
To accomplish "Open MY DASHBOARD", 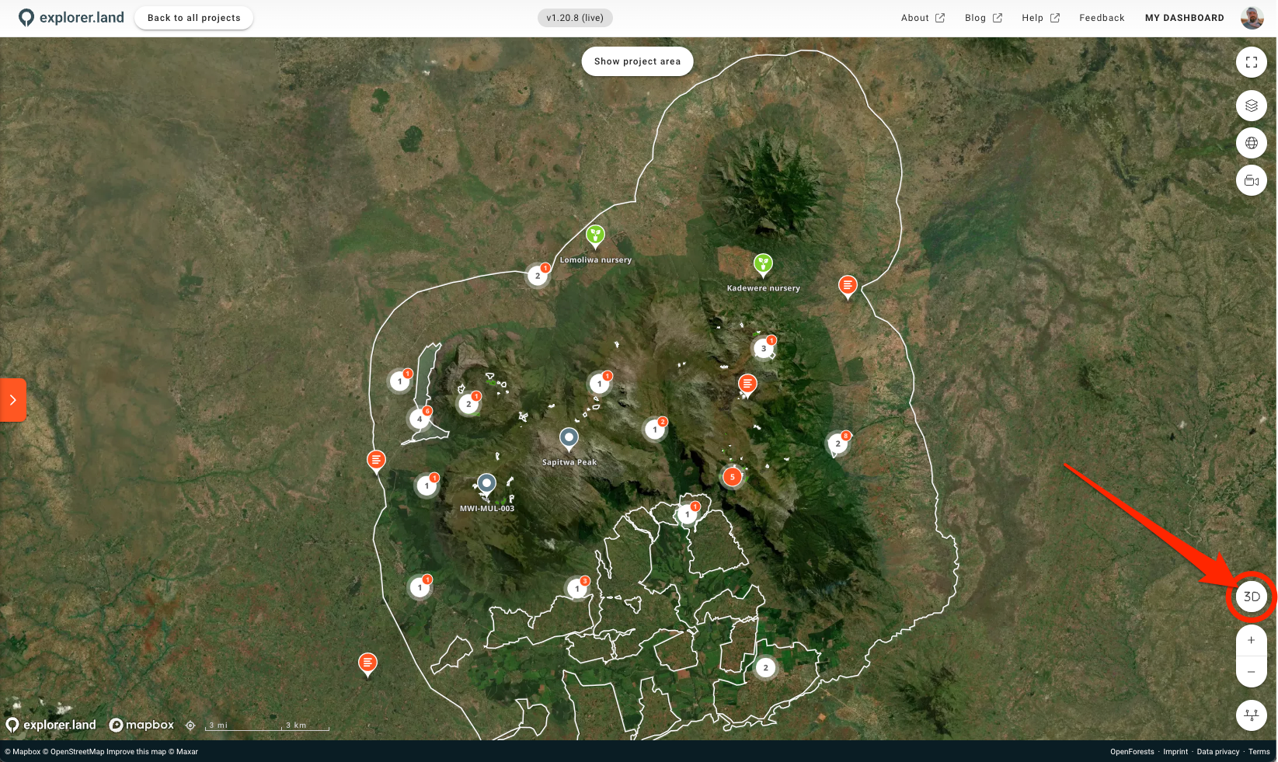I will pos(1184,18).
